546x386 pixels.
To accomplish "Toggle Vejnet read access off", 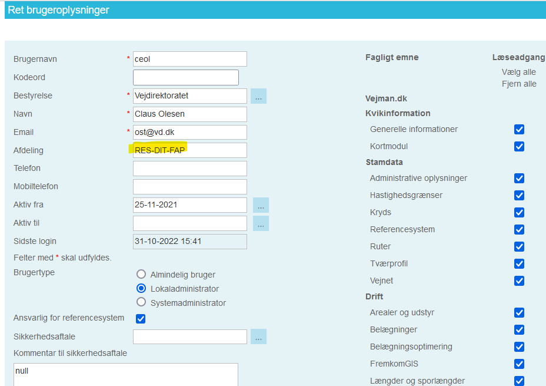I will pos(519,281).
